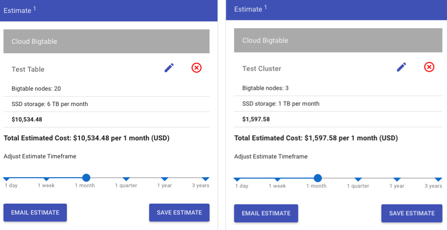Select 3 years on right timeframe slider
The width and height of the screenshot is (447, 230).
coord(439,179)
